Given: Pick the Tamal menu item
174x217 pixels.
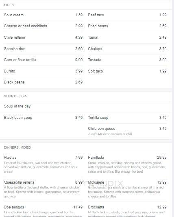Looking at the screenshot, I should (127, 37).
